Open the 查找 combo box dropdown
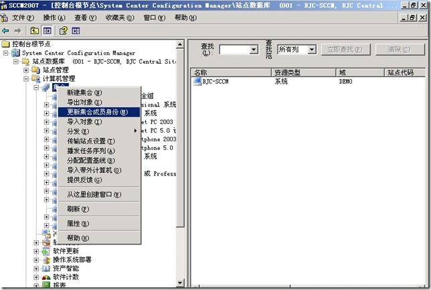431x290 pixels. (254, 50)
